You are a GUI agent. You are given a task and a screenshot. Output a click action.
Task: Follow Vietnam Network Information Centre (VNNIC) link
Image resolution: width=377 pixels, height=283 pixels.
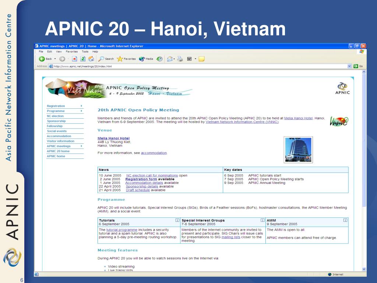pyautogui.click(x=242, y=122)
